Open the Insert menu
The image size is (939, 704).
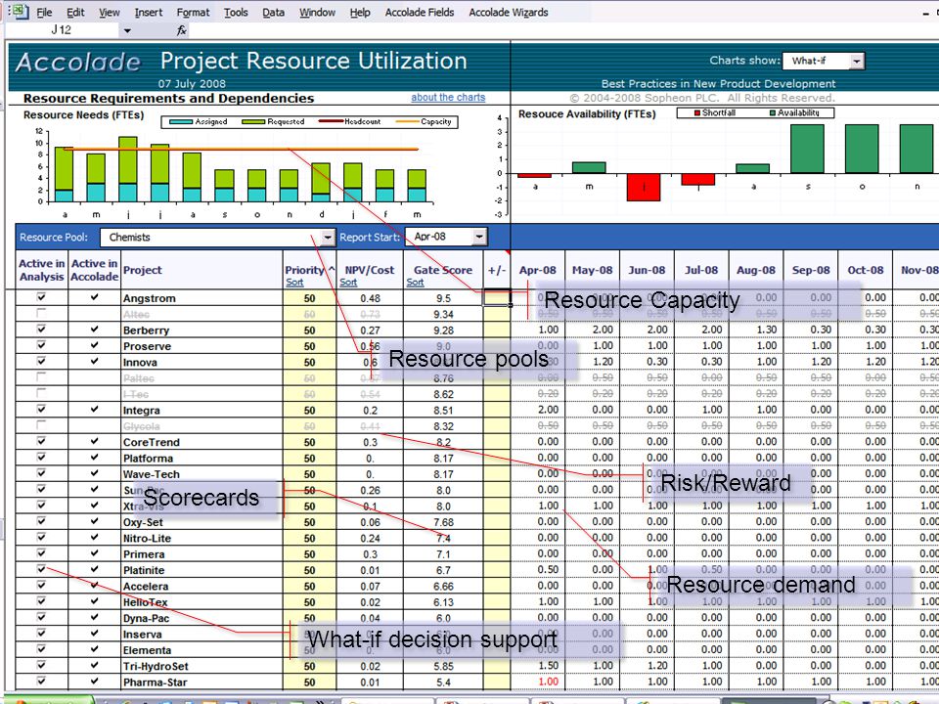149,12
